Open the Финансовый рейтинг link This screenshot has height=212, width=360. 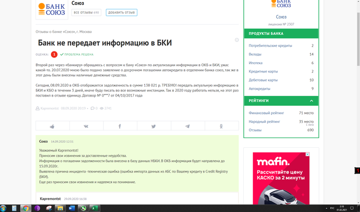click(x=266, y=113)
